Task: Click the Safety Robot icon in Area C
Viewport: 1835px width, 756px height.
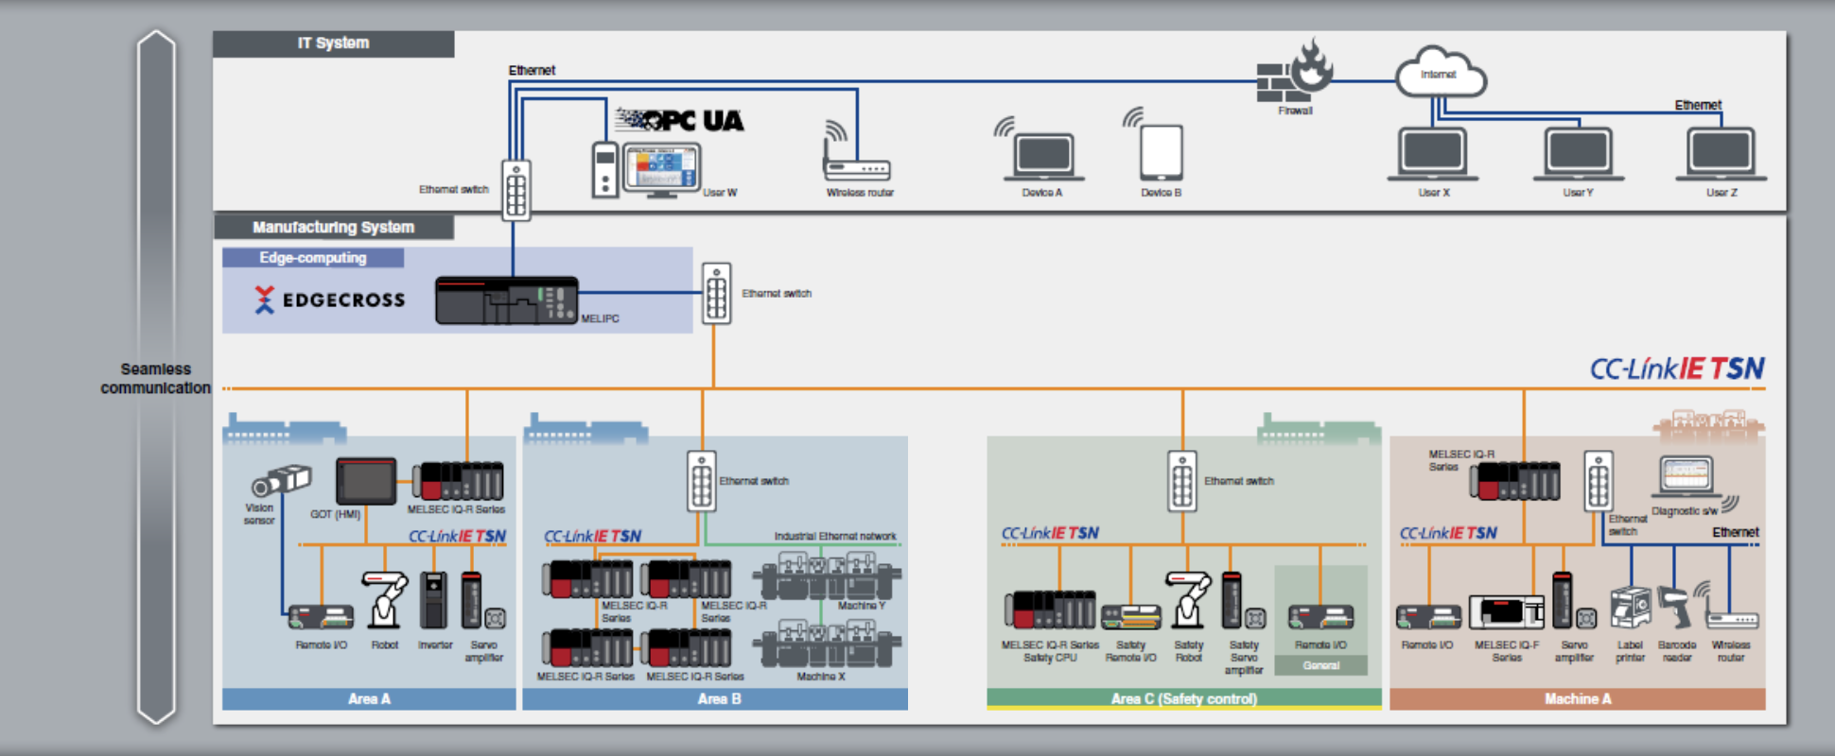Action: click(1188, 599)
